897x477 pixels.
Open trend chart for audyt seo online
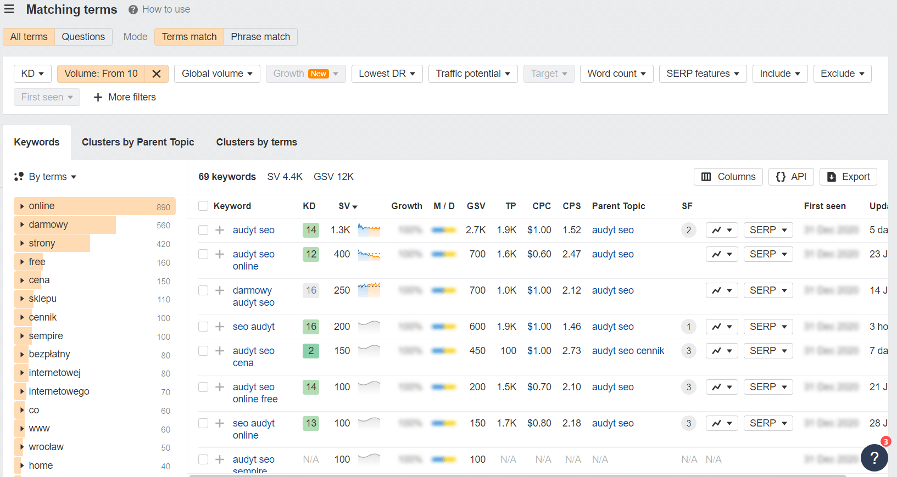click(722, 254)
